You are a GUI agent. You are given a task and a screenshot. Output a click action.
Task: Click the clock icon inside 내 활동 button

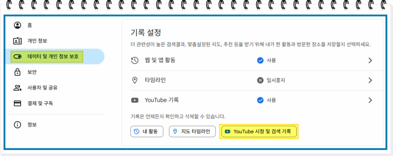pos(137,132)
